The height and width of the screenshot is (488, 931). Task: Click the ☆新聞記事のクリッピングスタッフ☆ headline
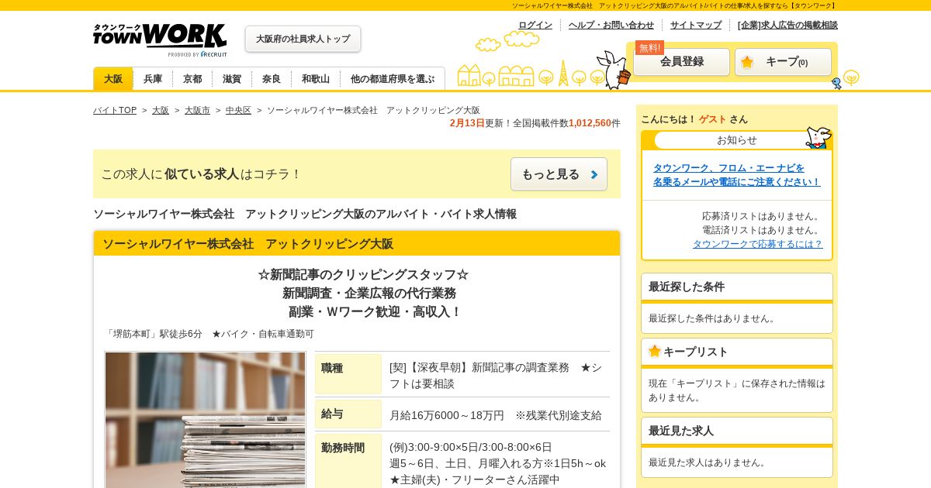(363, 275)
